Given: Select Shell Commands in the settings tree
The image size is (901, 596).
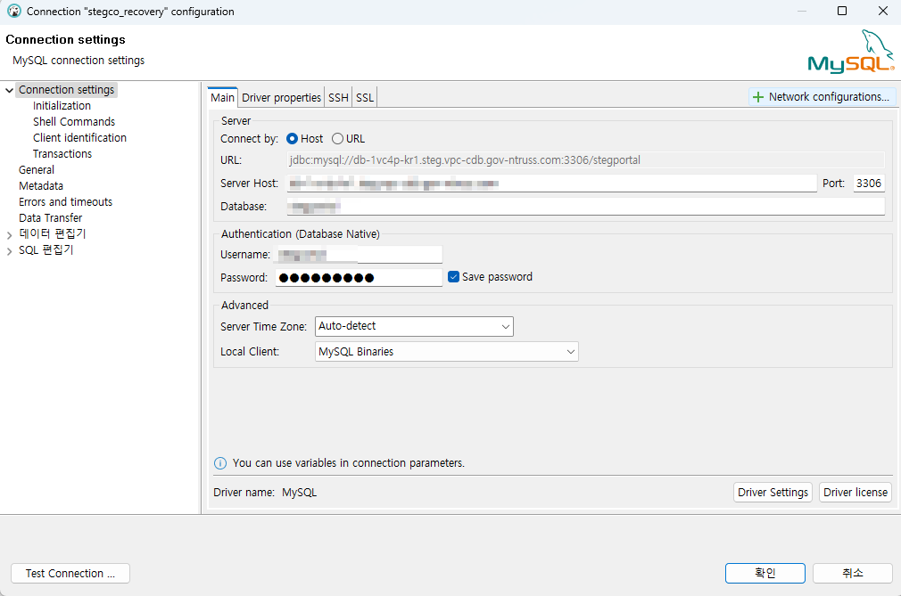Looking at the screenshot, I should pos(74,122).
